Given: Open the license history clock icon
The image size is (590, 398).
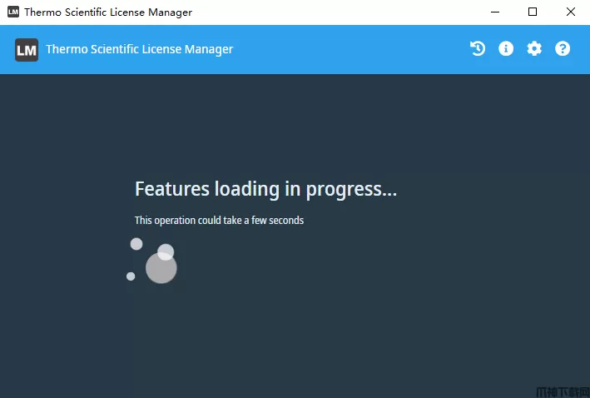Looking at the screenshot, I should point(478,48).
